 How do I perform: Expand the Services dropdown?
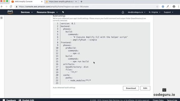[x=27, y=12]
